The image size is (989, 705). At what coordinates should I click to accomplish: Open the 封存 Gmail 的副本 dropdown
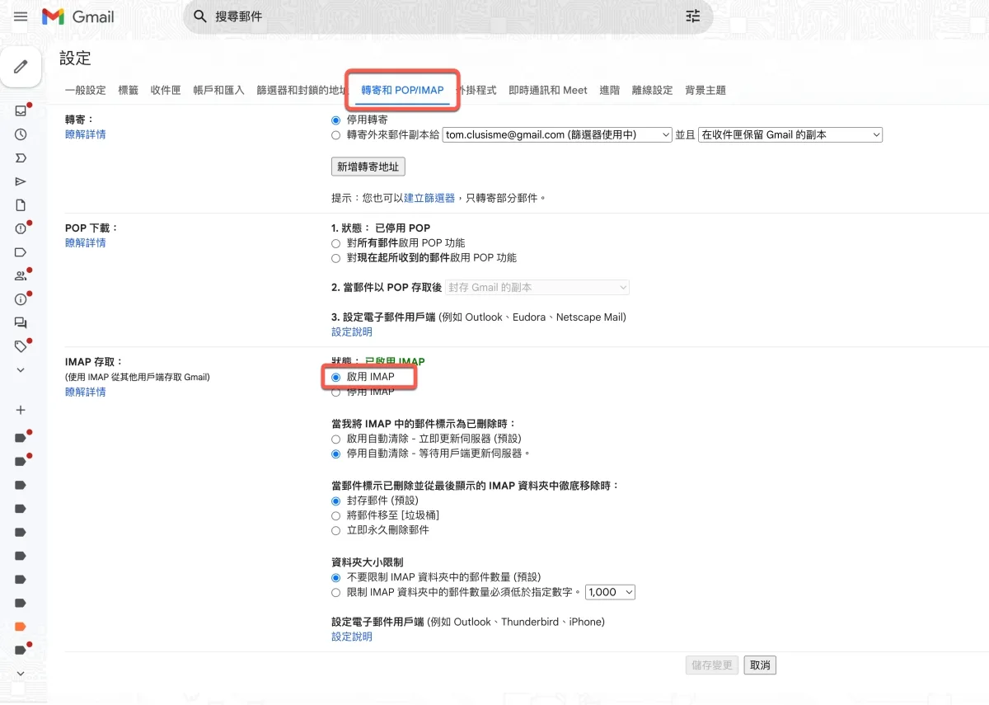[x=537, y=287]
